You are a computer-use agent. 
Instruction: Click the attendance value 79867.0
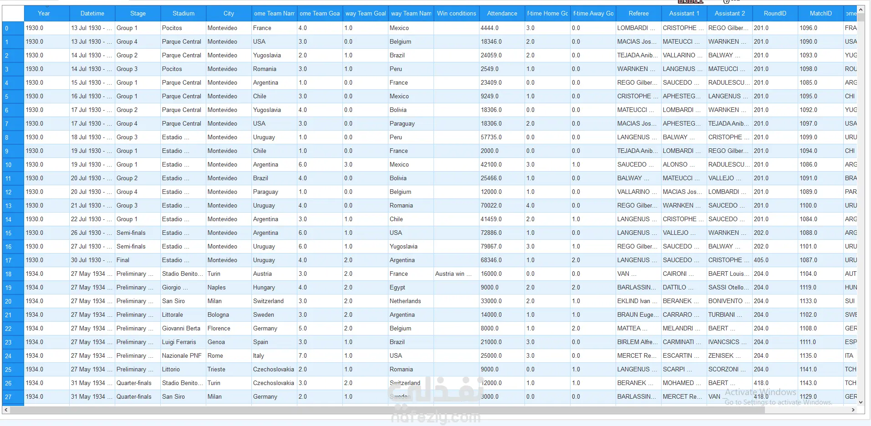tap(502, 247)
